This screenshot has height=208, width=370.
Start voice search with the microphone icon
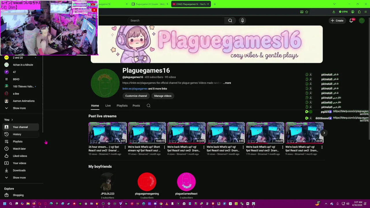(243, 21)
